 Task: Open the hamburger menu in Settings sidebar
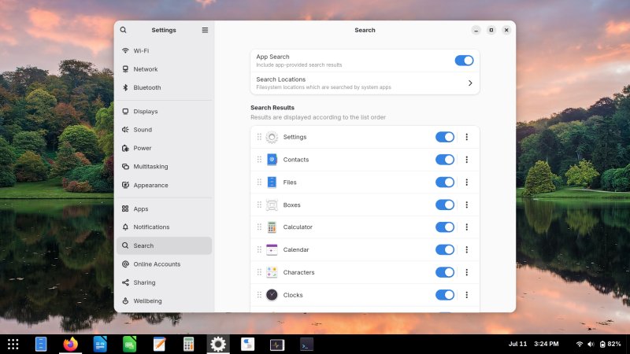coord(205,30)
